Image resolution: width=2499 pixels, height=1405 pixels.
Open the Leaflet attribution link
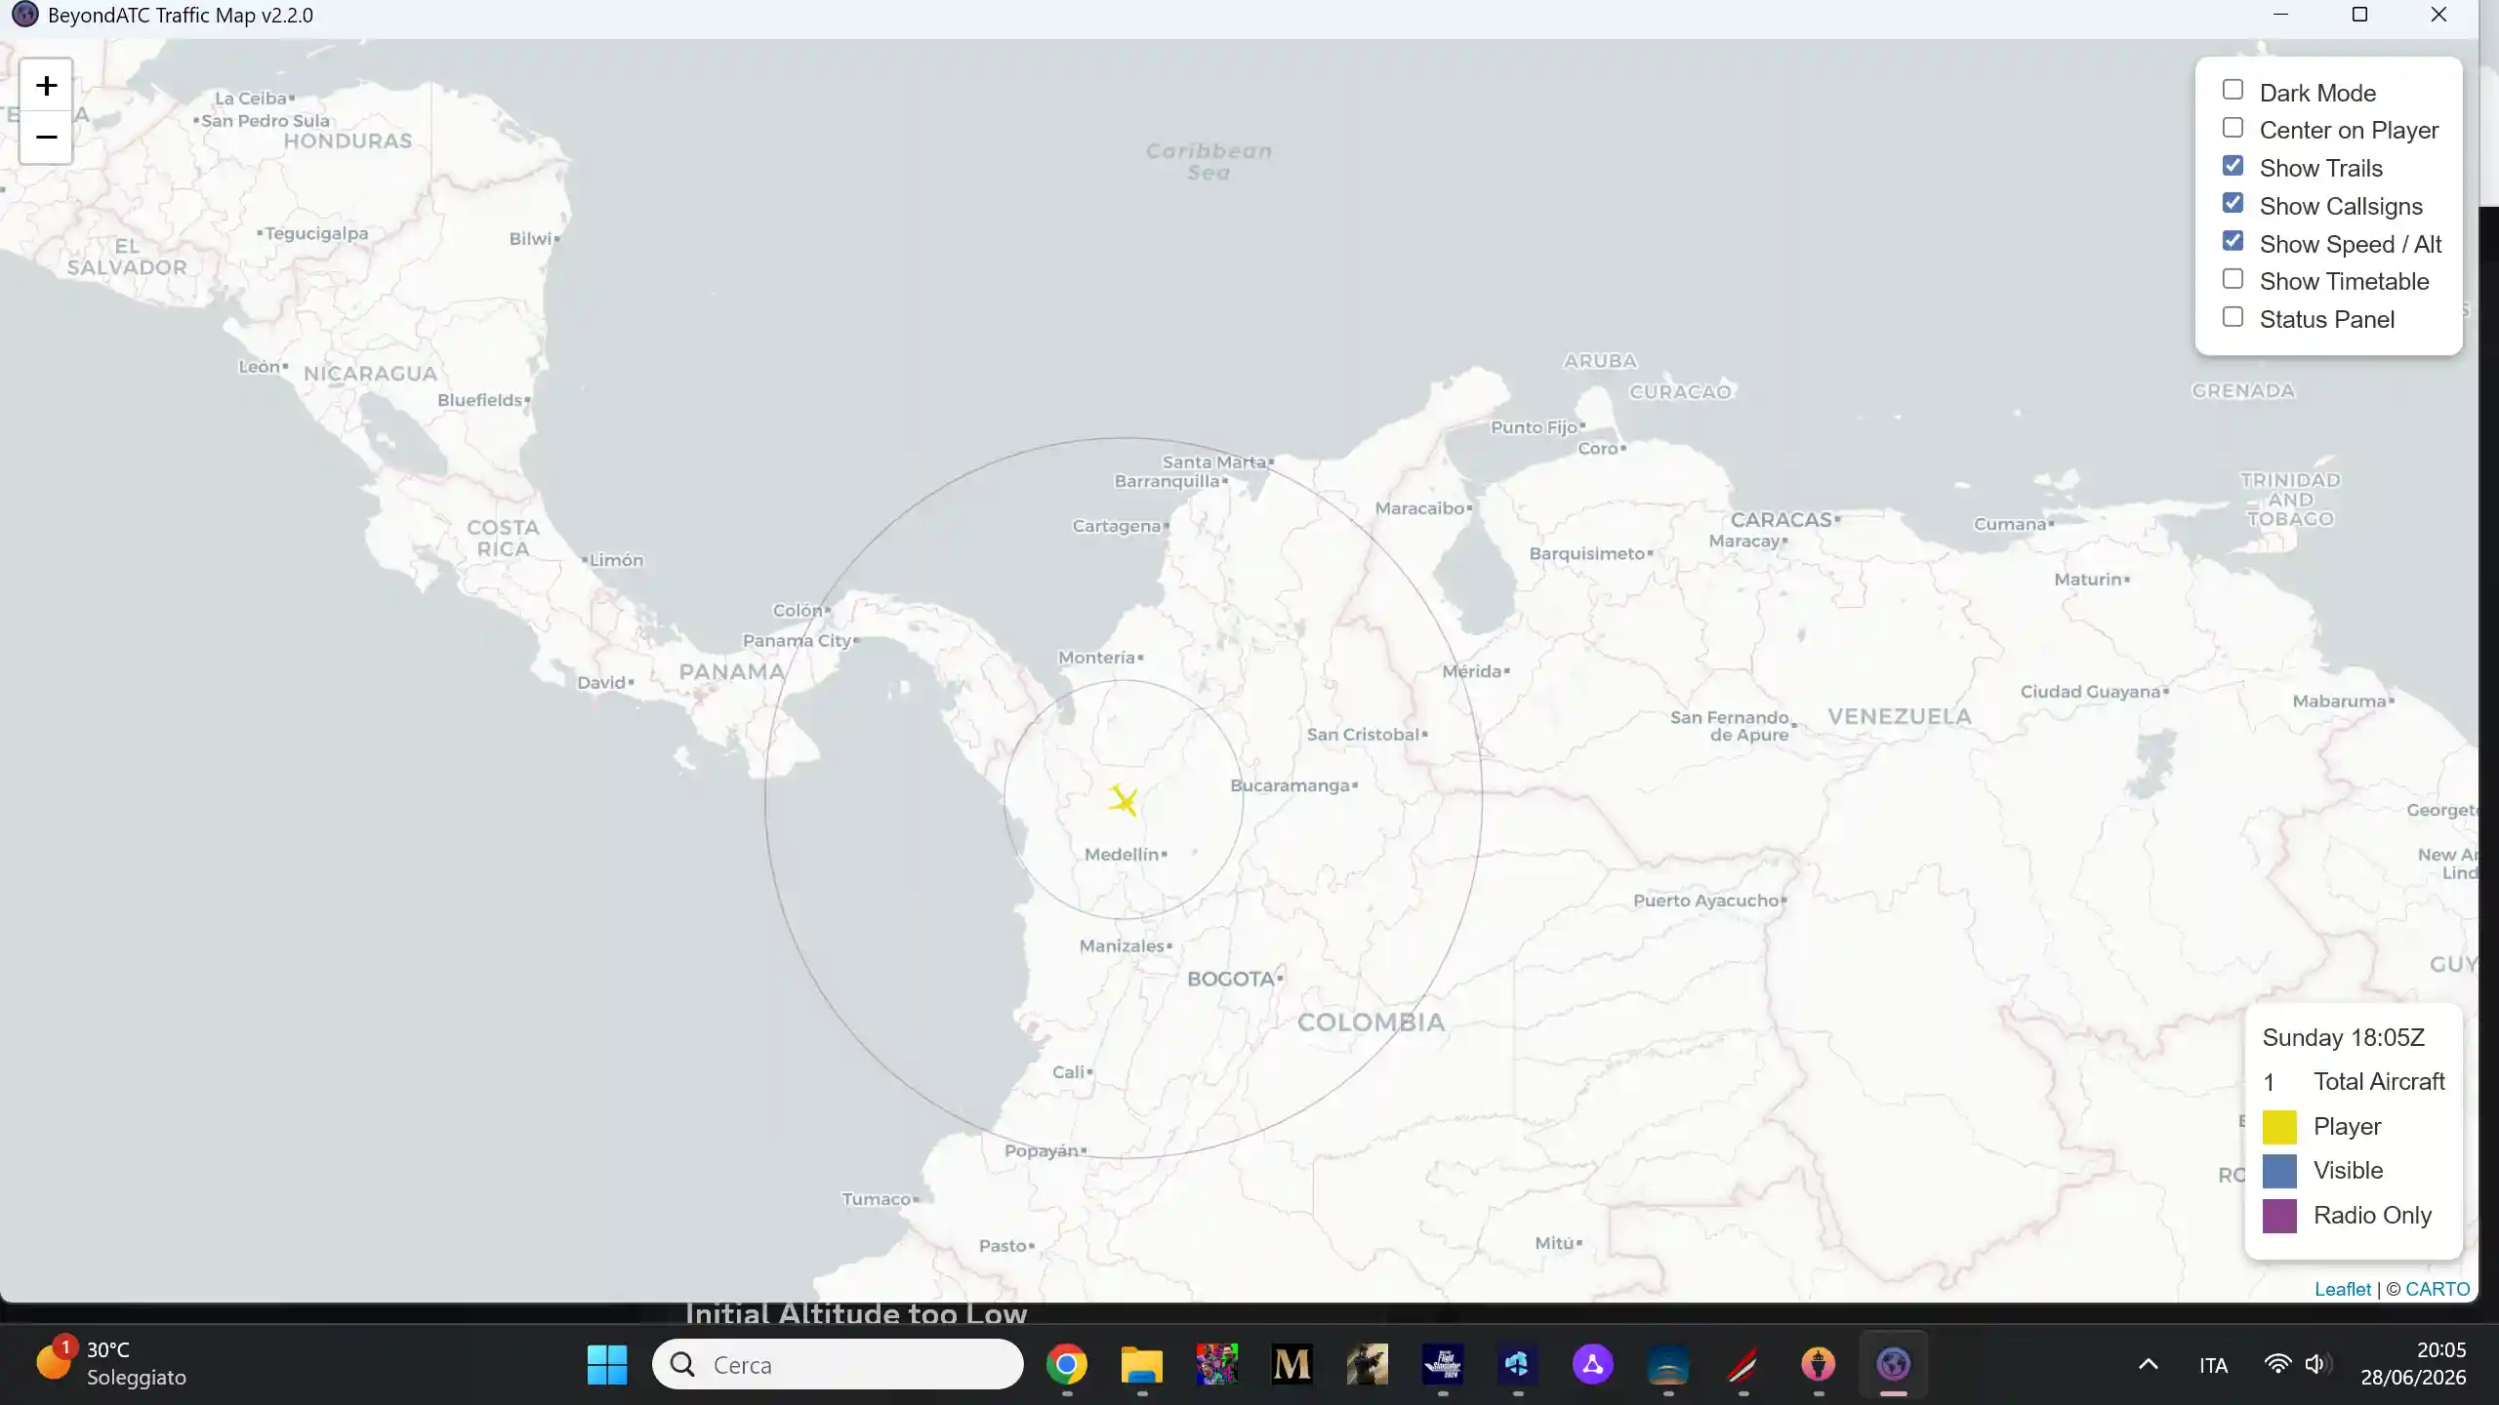pyautogui.click(x=2342, y=1289)
